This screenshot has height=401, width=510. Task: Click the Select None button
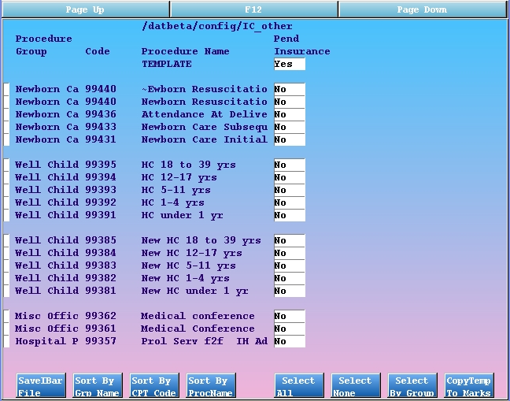pyautogui.click(x=356, y=386)
